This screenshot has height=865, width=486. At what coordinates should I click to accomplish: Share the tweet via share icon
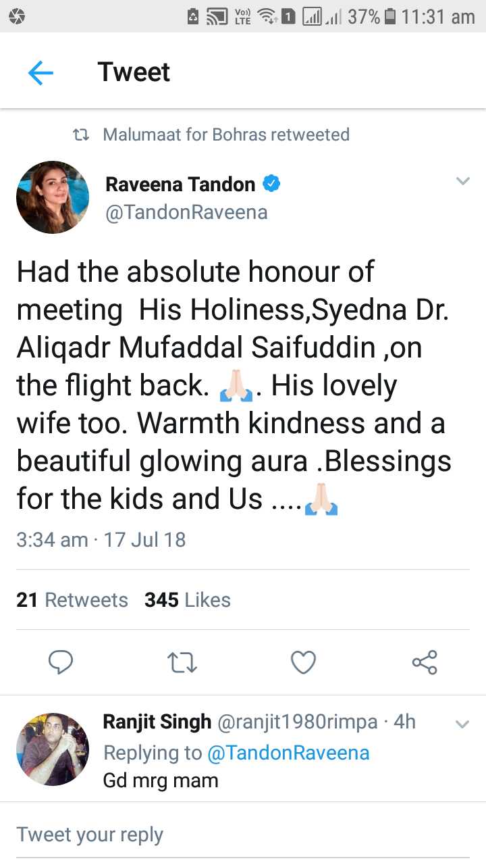[425, 662]
